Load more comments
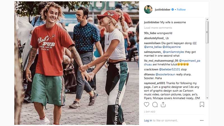Screen dimensions: 224x126 pos(158,28)
